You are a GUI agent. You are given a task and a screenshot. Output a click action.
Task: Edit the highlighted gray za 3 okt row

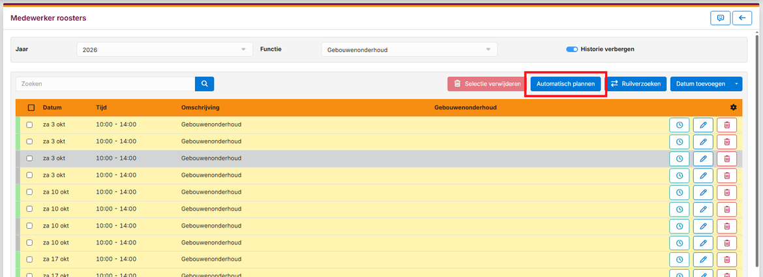[703, 158]
